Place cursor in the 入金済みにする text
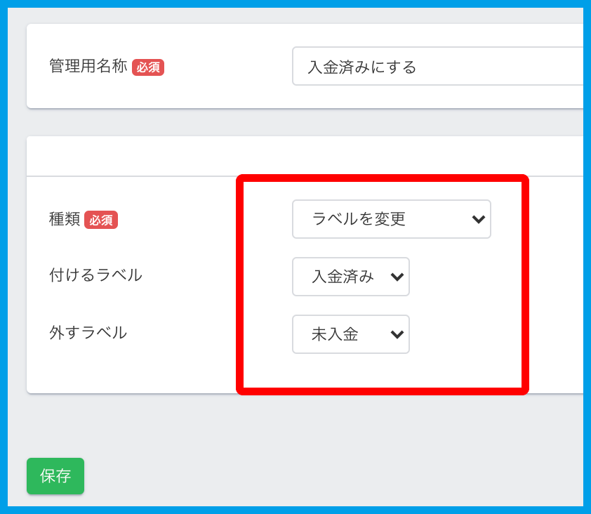591x514 pixels. click(x=362, y=67)
